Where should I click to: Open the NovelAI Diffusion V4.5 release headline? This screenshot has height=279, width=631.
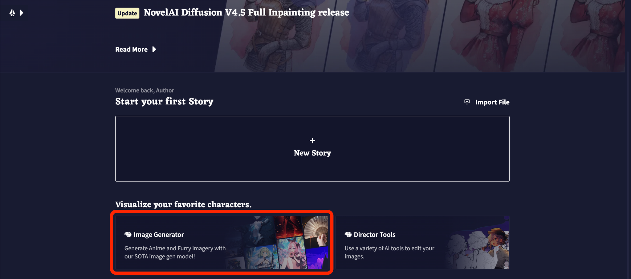click(246, 13)
